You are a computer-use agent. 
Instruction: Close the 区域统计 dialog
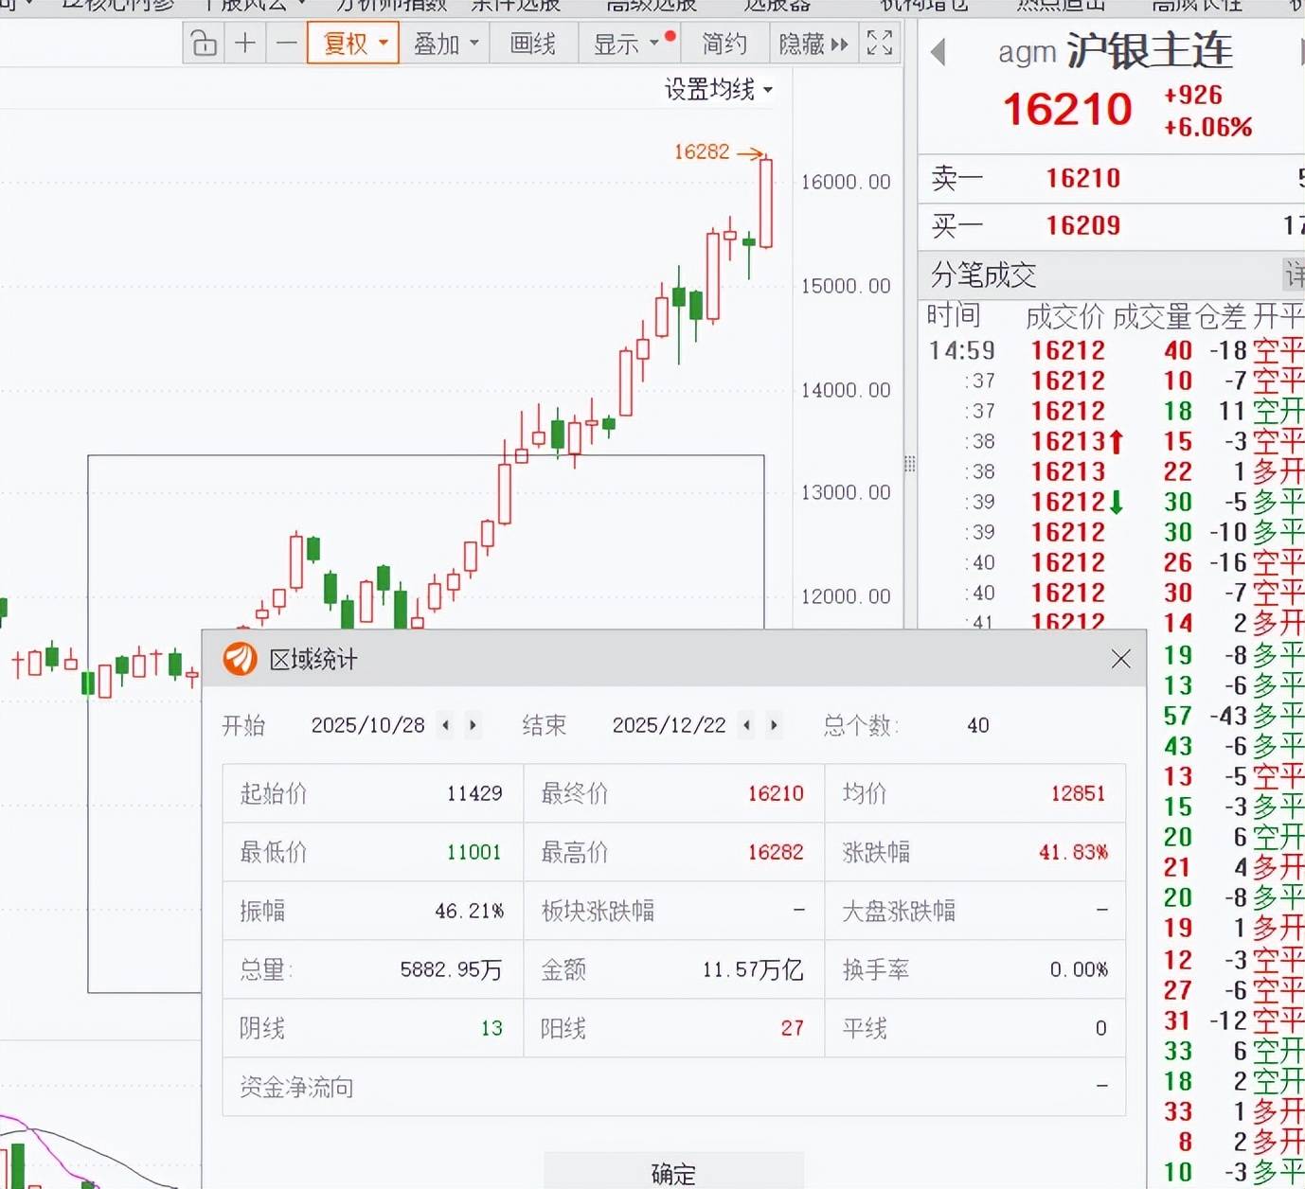click(x=1120, y=659)
